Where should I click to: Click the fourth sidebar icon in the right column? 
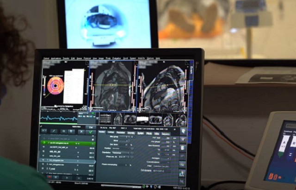coord(182,156)
